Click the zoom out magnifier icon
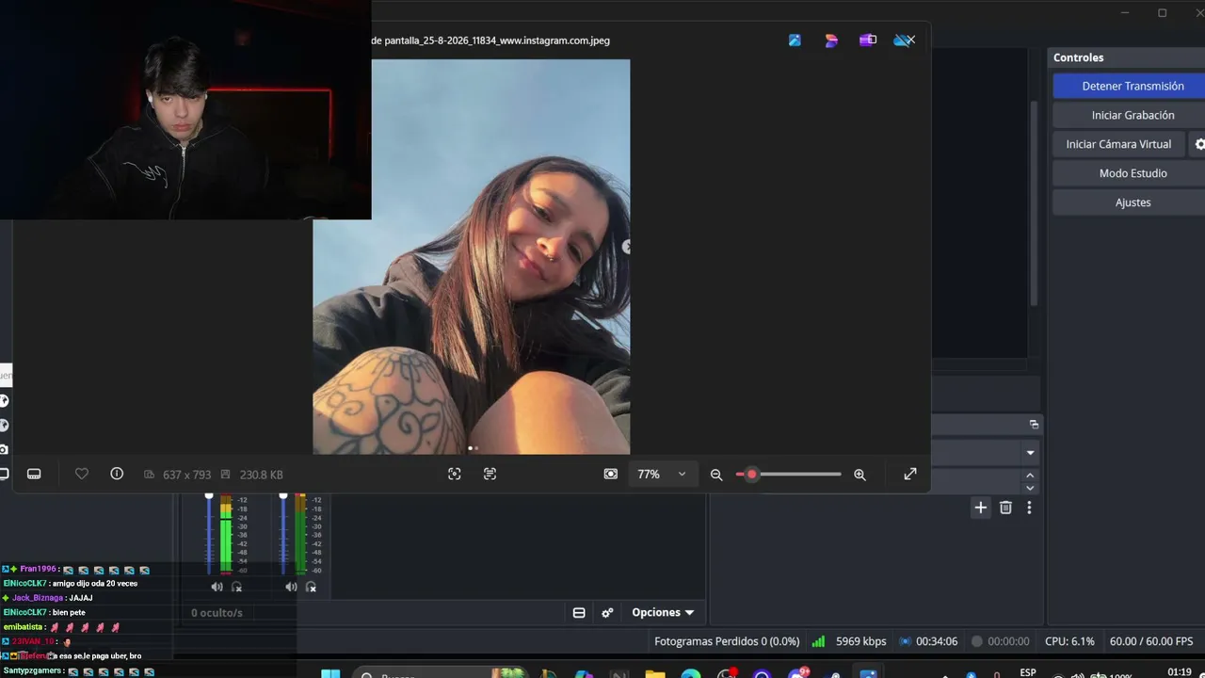Viewport: 1205px width, 678px height. click(x=716, y=475)
